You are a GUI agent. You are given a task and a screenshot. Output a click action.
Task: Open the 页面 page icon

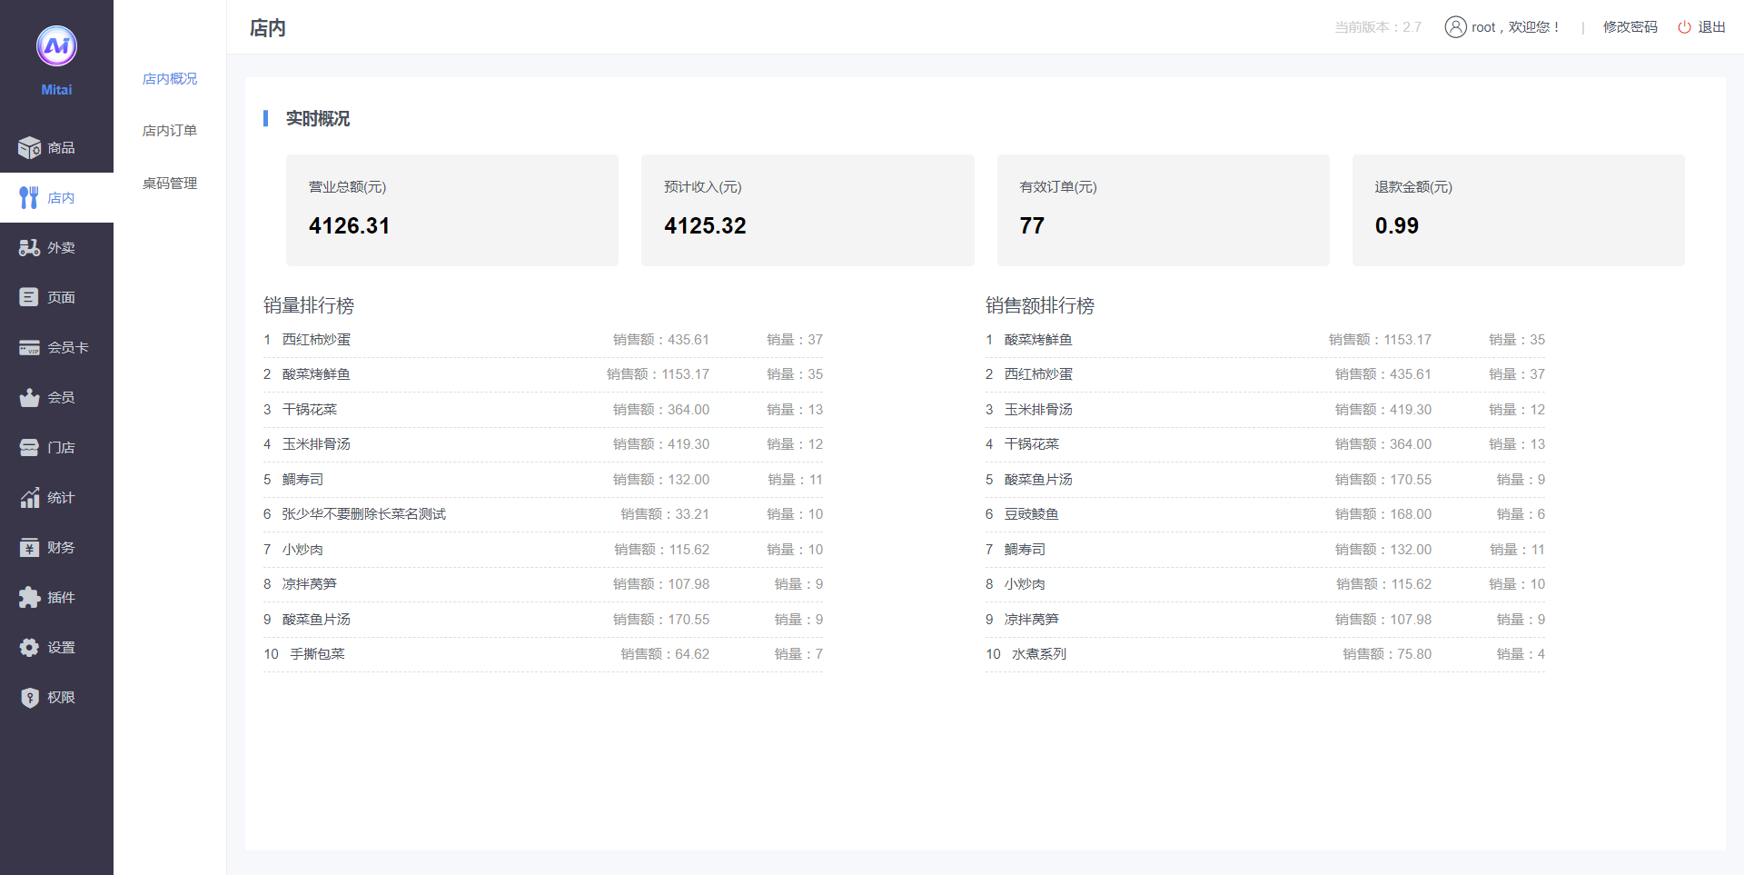29,297
